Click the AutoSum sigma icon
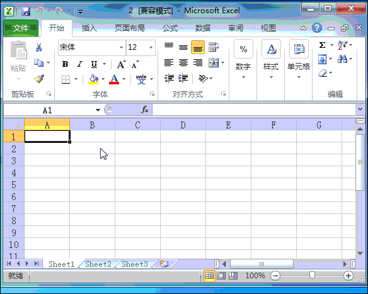368x294 pixels. [x=323, y=45]
